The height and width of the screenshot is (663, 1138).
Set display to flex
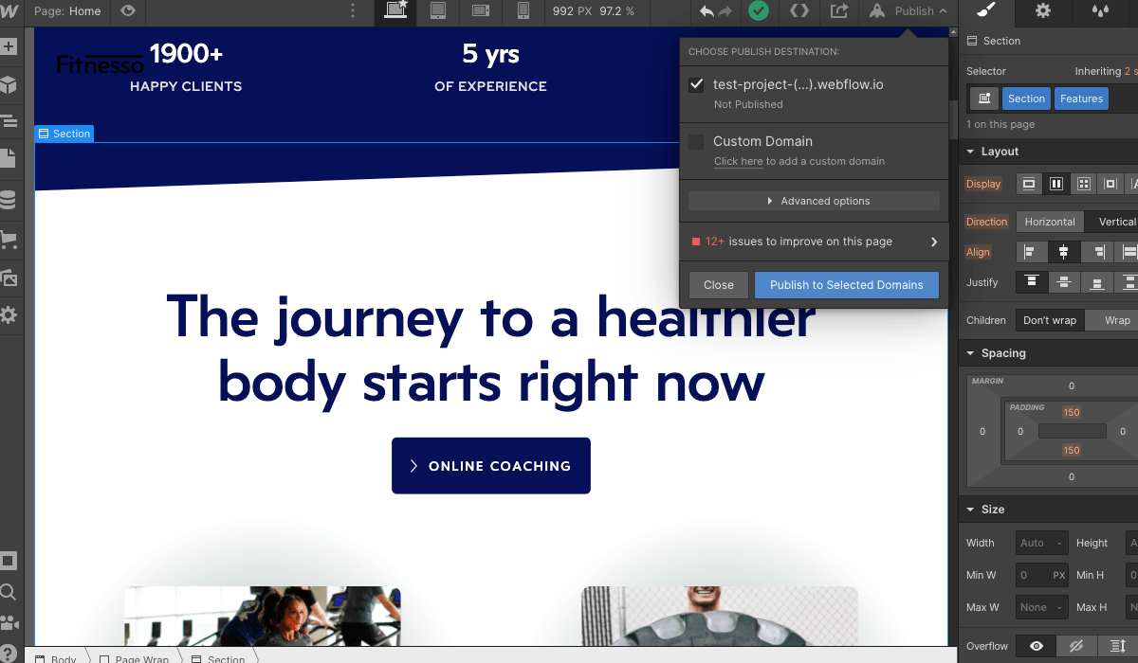[x=1055, y=184]
